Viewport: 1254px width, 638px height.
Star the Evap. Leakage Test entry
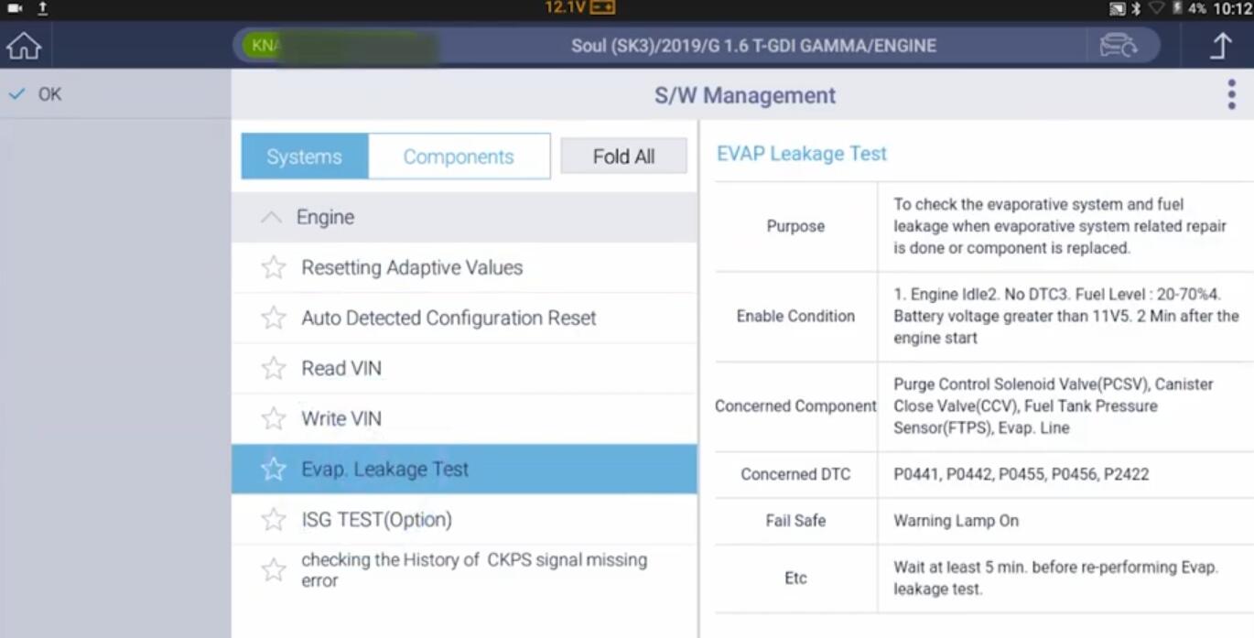point(273,469)
